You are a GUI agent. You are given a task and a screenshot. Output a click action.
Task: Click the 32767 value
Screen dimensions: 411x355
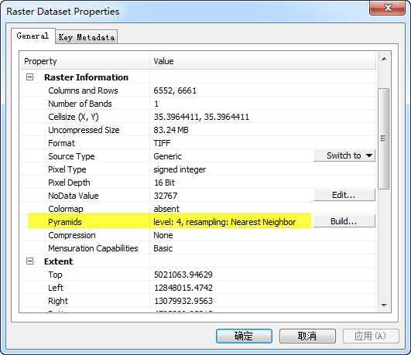point(166,196)
